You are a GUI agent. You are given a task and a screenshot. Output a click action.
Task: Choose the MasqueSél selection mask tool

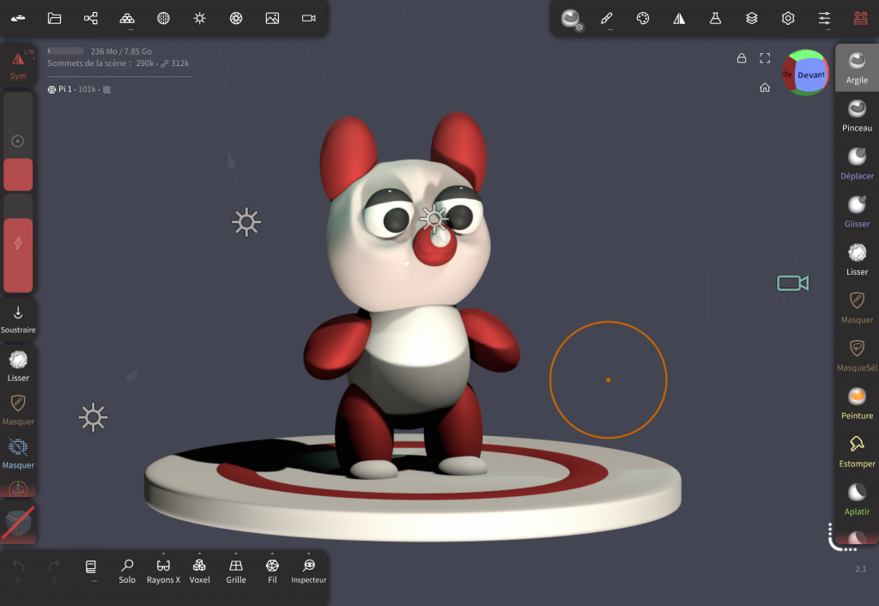(857, 355)
